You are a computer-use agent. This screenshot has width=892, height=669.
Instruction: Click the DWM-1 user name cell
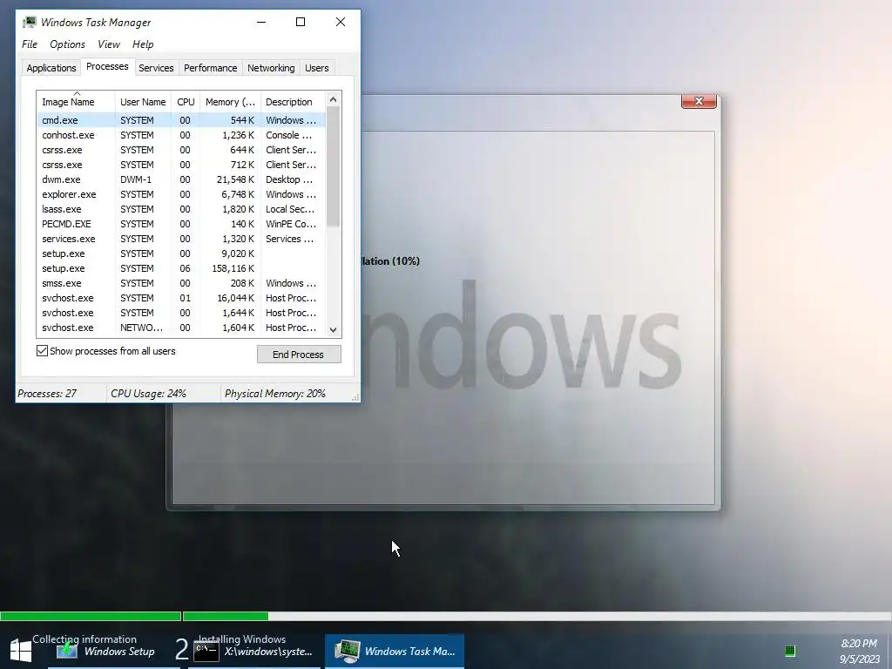136,179
